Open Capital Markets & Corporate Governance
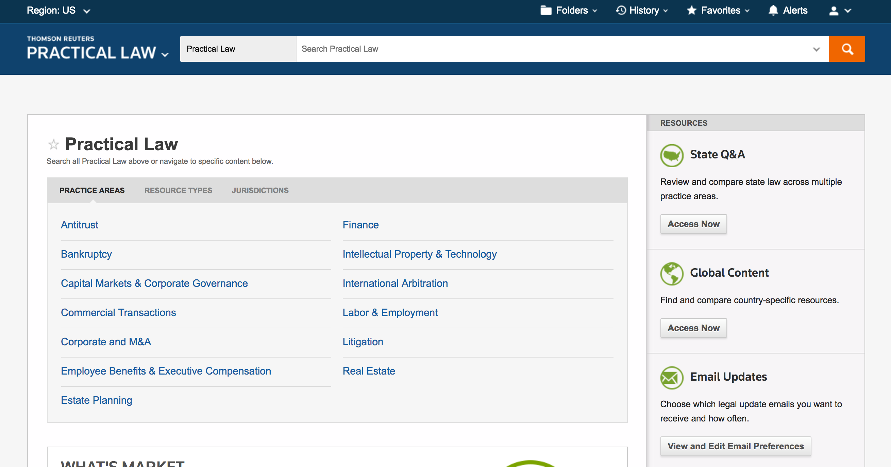This screenshot has width=891, height=467. click(154, 283)
